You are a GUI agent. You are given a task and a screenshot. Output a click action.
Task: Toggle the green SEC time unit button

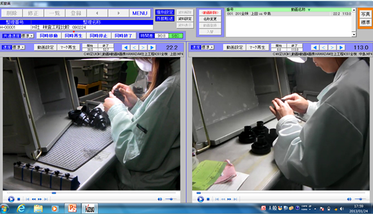pyautogui.click(x=176, y=36)
